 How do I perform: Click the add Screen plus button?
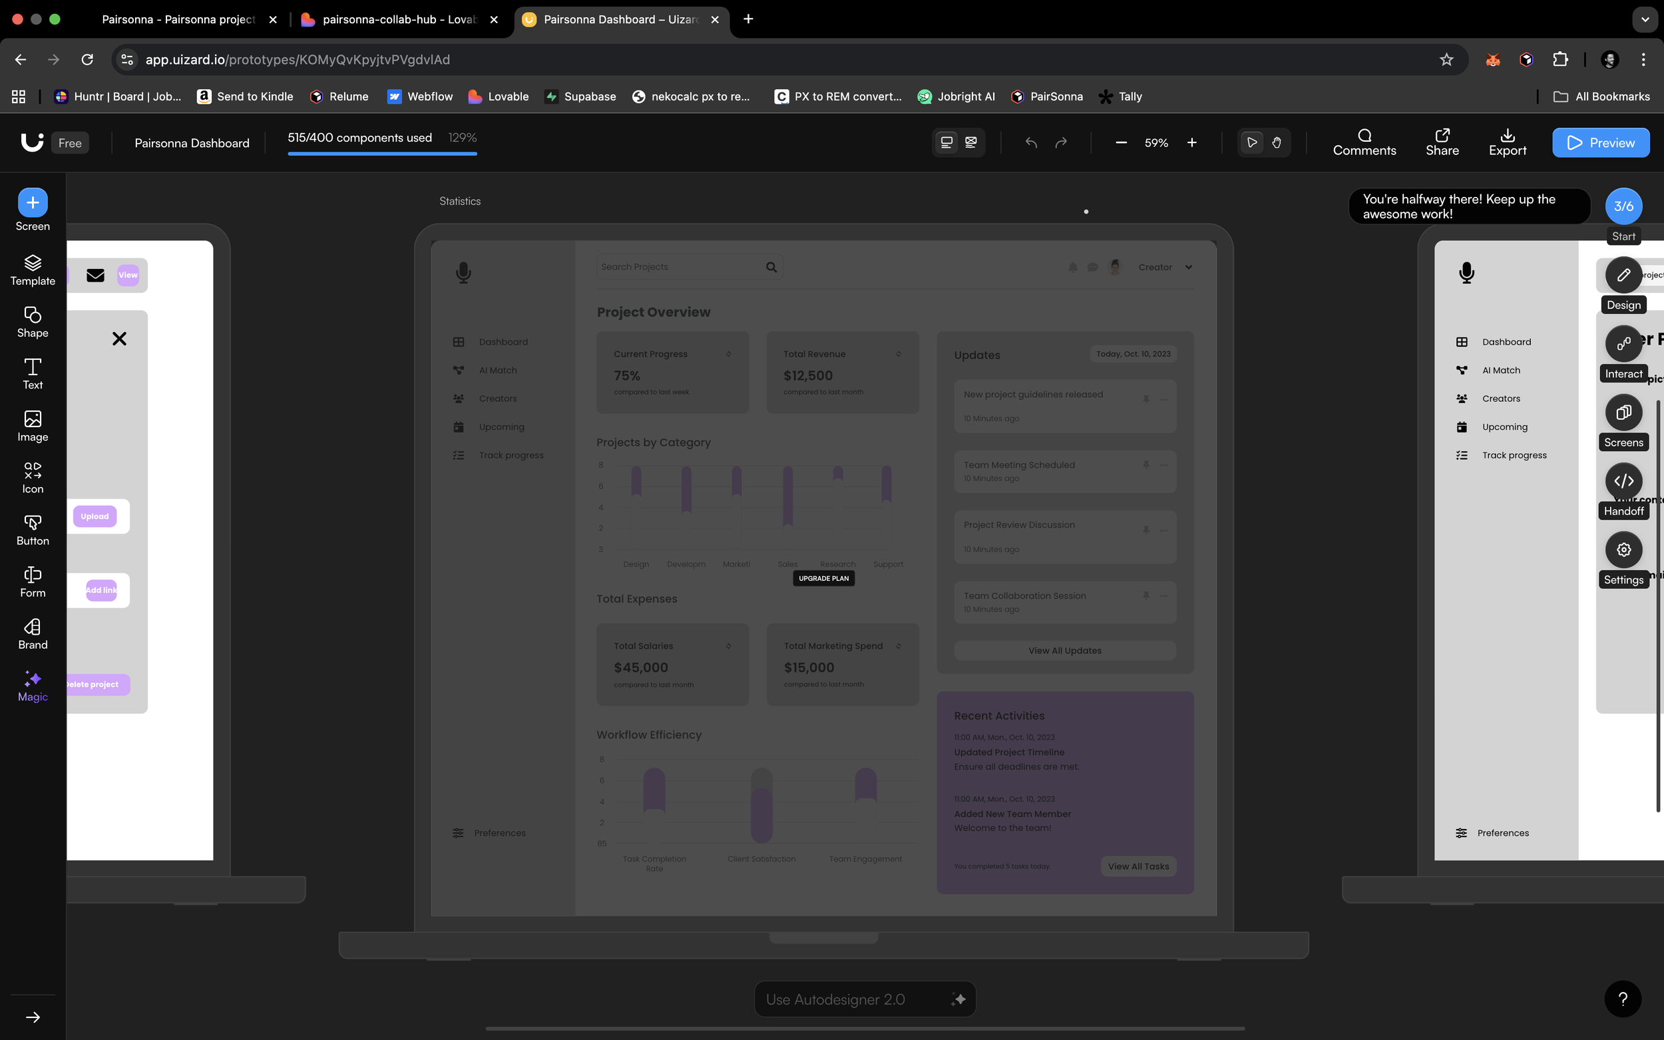click(33, 203)
